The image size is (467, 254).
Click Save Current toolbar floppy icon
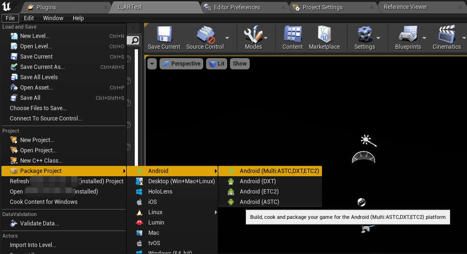click(164, 34)
